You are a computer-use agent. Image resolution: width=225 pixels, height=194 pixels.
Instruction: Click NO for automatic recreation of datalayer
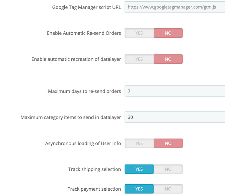pos(168,59)
